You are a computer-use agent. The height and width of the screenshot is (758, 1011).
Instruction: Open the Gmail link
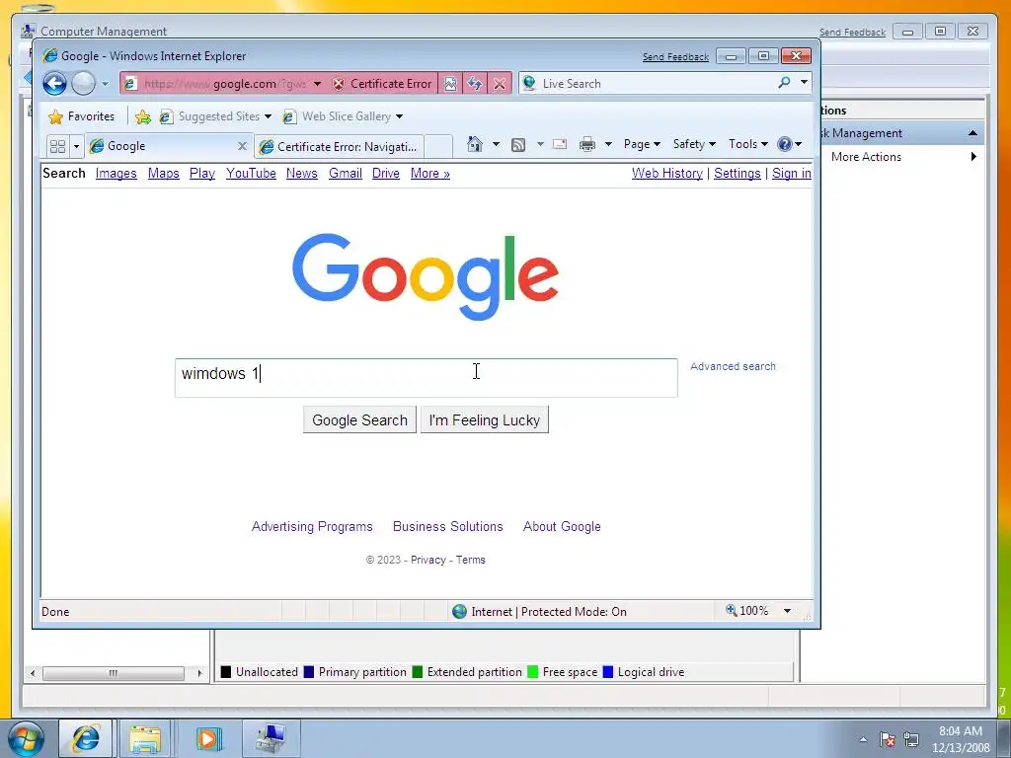coord(345,174)
